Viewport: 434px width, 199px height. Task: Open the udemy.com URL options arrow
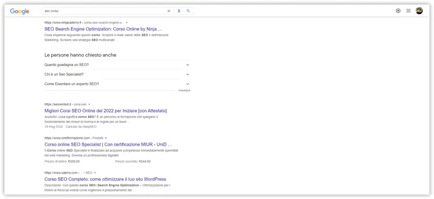[x=94, y=173]
